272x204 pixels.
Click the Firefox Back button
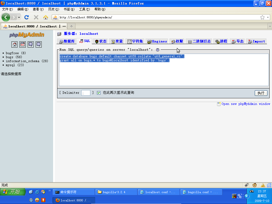point(6,17)
